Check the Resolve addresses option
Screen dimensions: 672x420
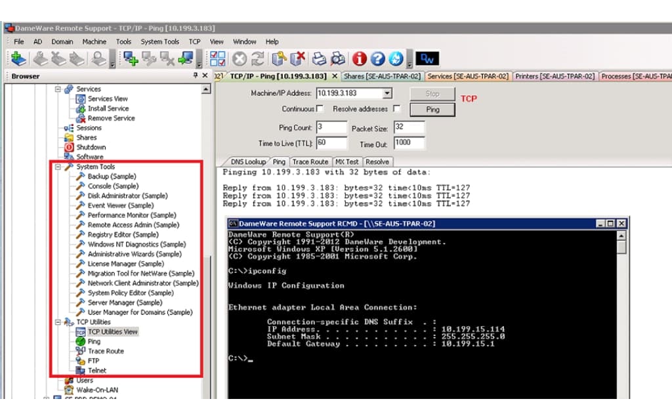397,109
